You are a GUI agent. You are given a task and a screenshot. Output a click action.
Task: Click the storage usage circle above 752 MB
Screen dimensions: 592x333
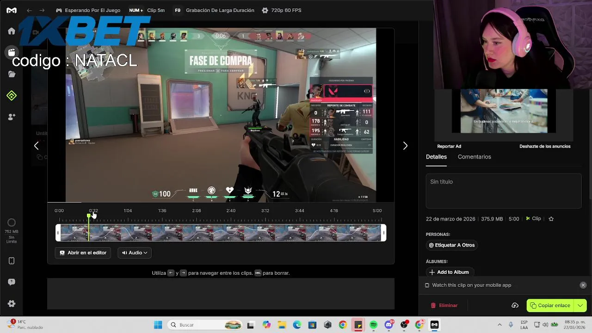[x=12, y=222]
